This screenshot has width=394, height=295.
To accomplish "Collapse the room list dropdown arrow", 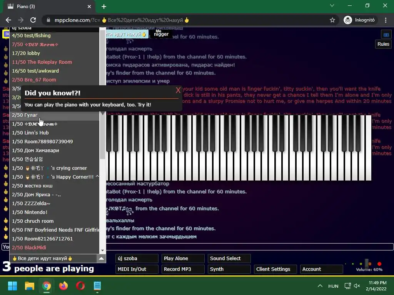I will (101, 259).
